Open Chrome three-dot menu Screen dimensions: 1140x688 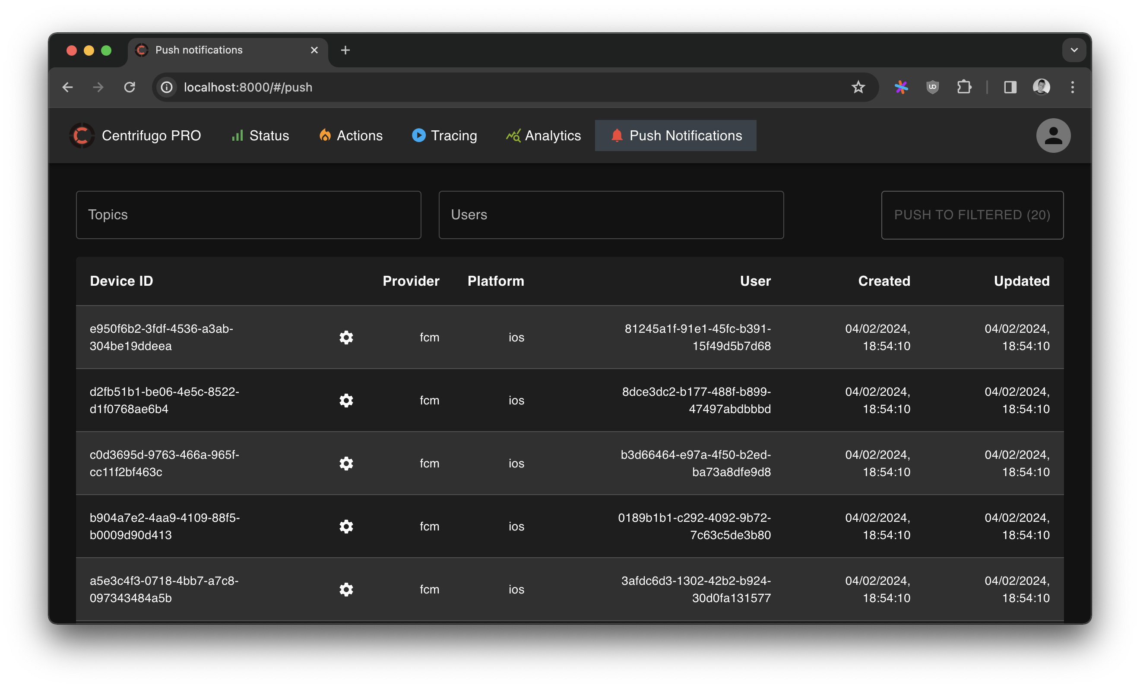click(1072, 87)
